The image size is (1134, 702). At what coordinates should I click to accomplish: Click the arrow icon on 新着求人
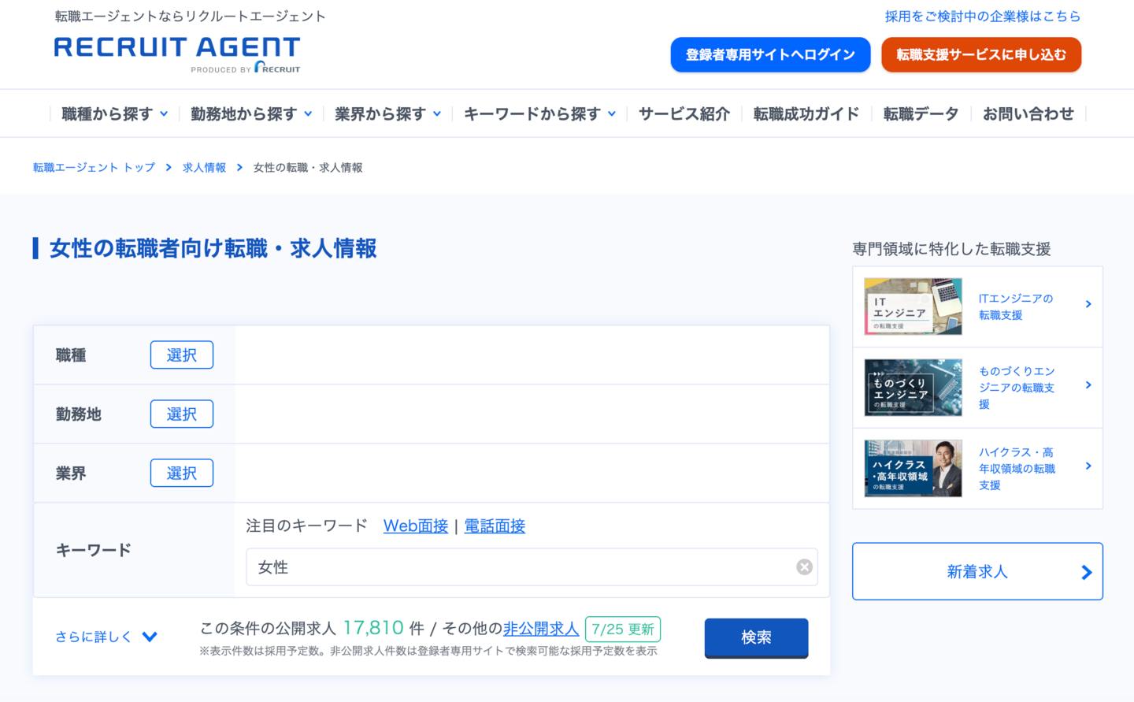point(1088,572)
